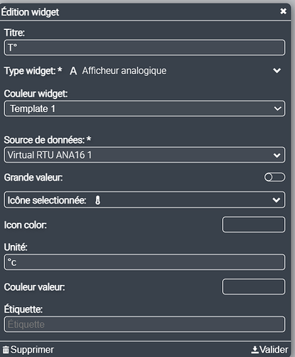Focus the Titre text field

tap(145, 48)
